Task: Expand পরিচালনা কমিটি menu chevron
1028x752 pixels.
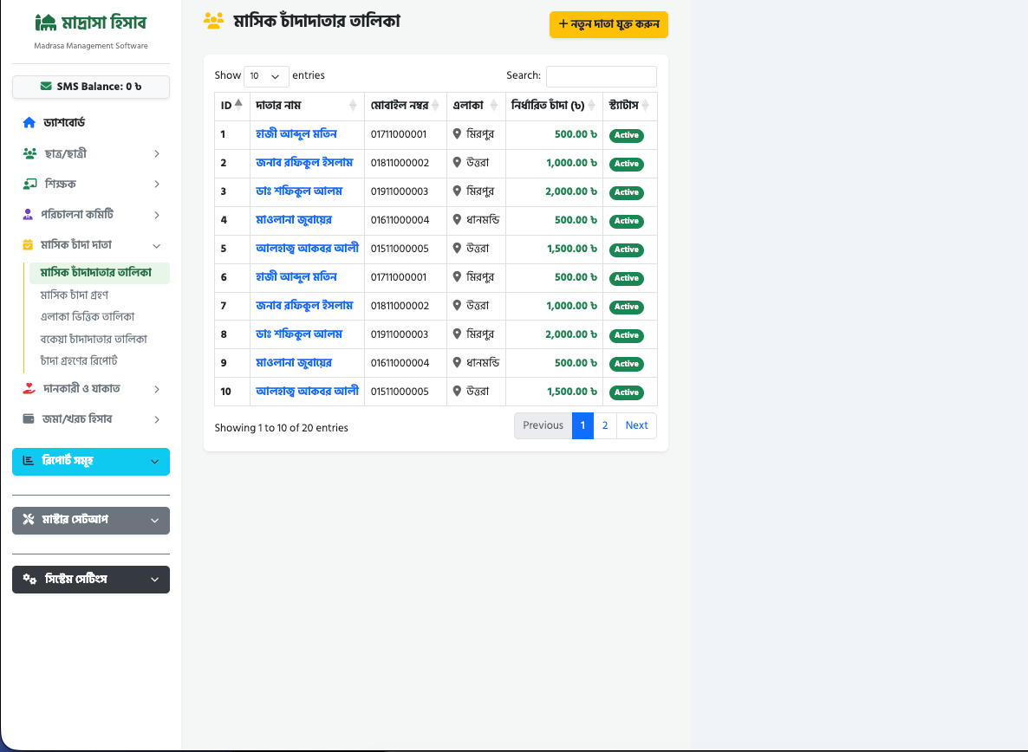Action: pos(157,215)
